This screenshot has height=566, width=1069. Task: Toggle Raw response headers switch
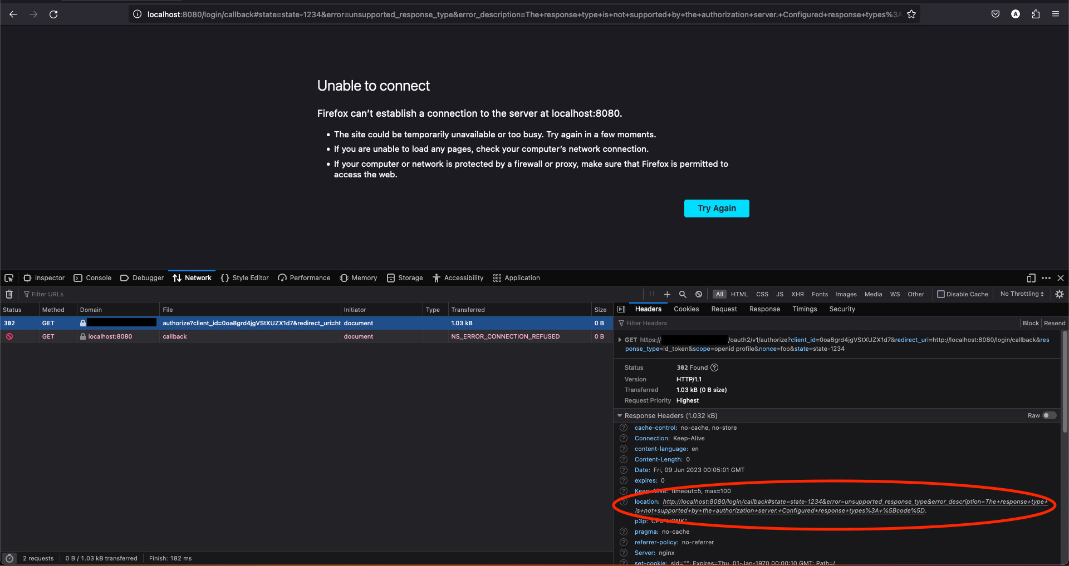[x=1049, y=415]
